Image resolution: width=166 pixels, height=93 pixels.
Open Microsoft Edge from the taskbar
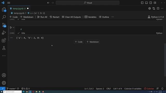(x=24, y=92)
